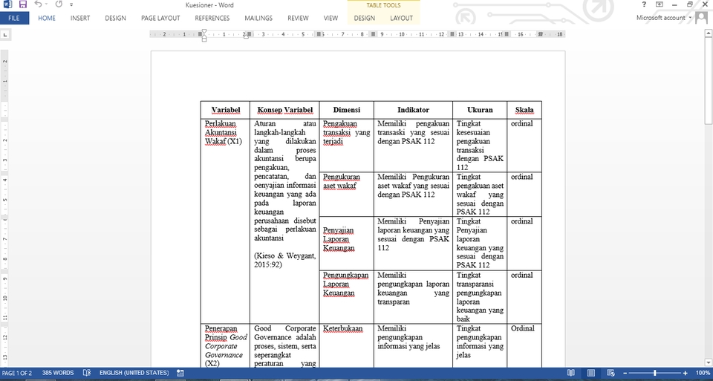
Task: Click the zoom in plus button
Action: (x=686, y=373)
